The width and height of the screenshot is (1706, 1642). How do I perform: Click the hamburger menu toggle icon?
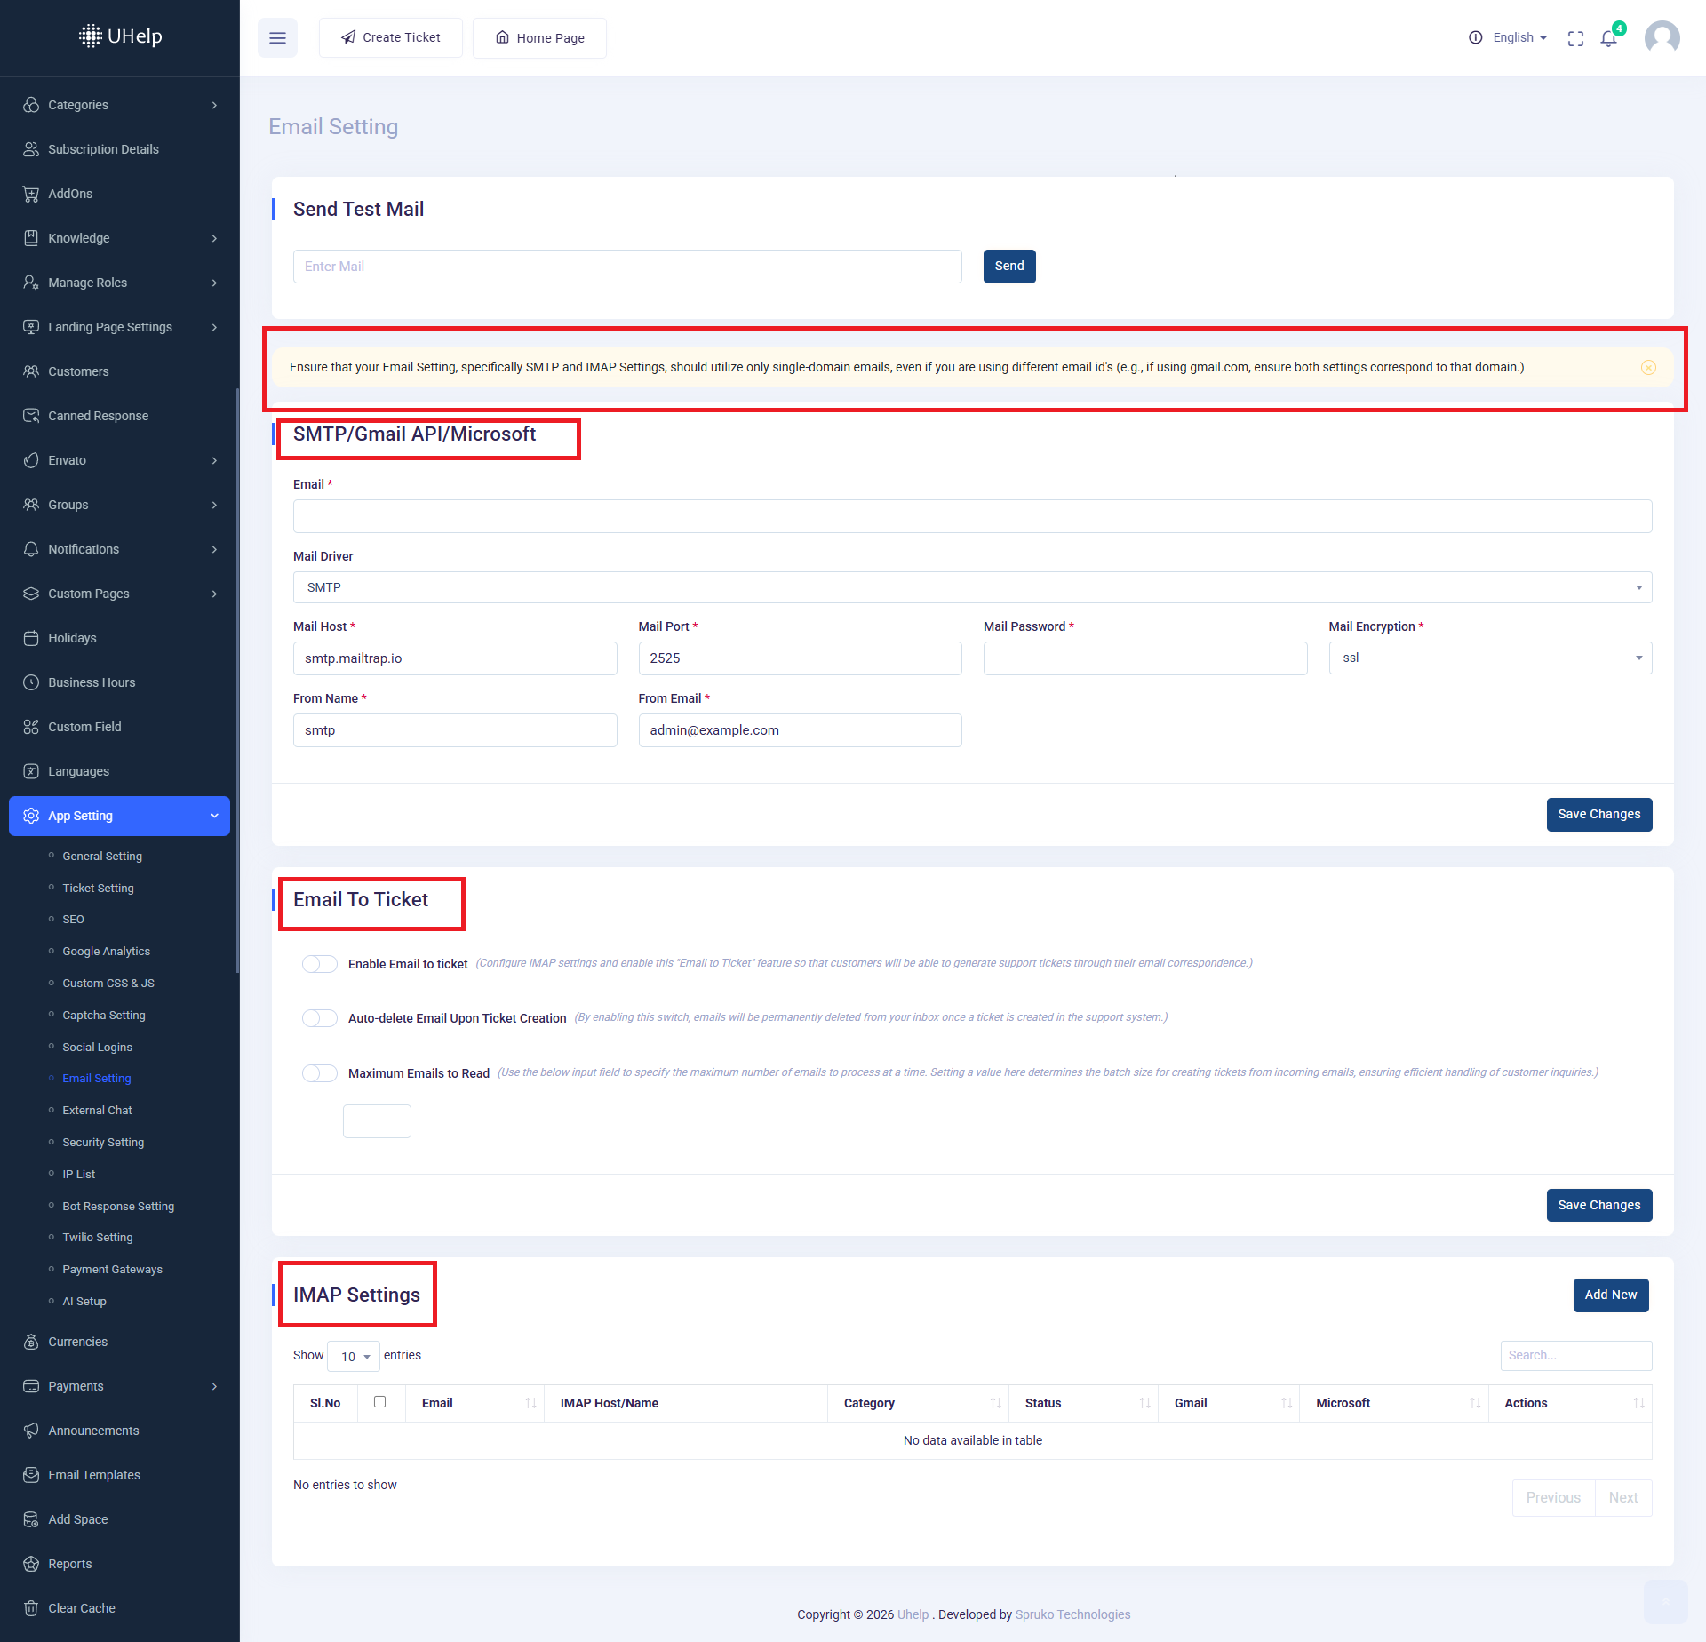coord(277,38)
